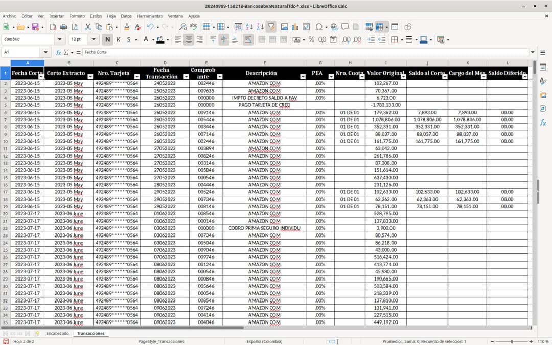Click Español (Colombia) language in status bar
This screenshot has width=552, height=345.
[x=264, y=341]
